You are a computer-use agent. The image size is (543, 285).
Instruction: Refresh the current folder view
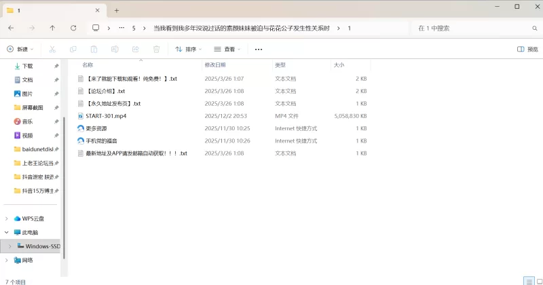(73, 28)
